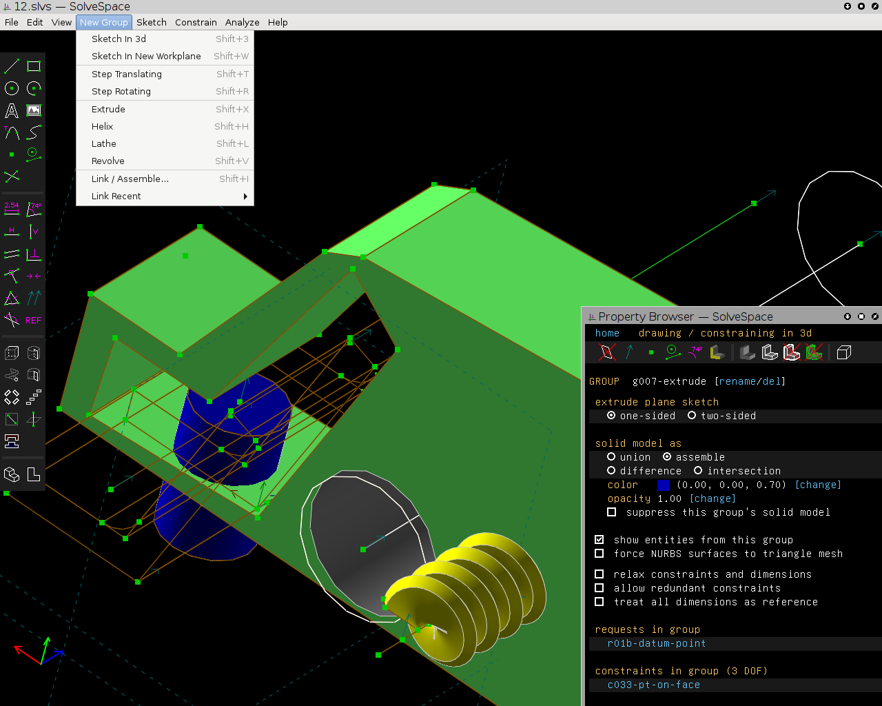Set solid model as intersection

[737, 471]
